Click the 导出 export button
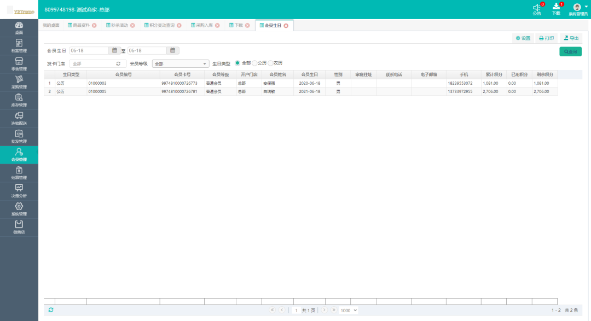Image resolution: width=591 pixels, height=321 pixels. [571, 38]
